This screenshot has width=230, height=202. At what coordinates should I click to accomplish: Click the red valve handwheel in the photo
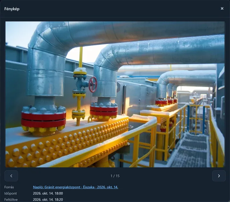[x=93, y=85]
